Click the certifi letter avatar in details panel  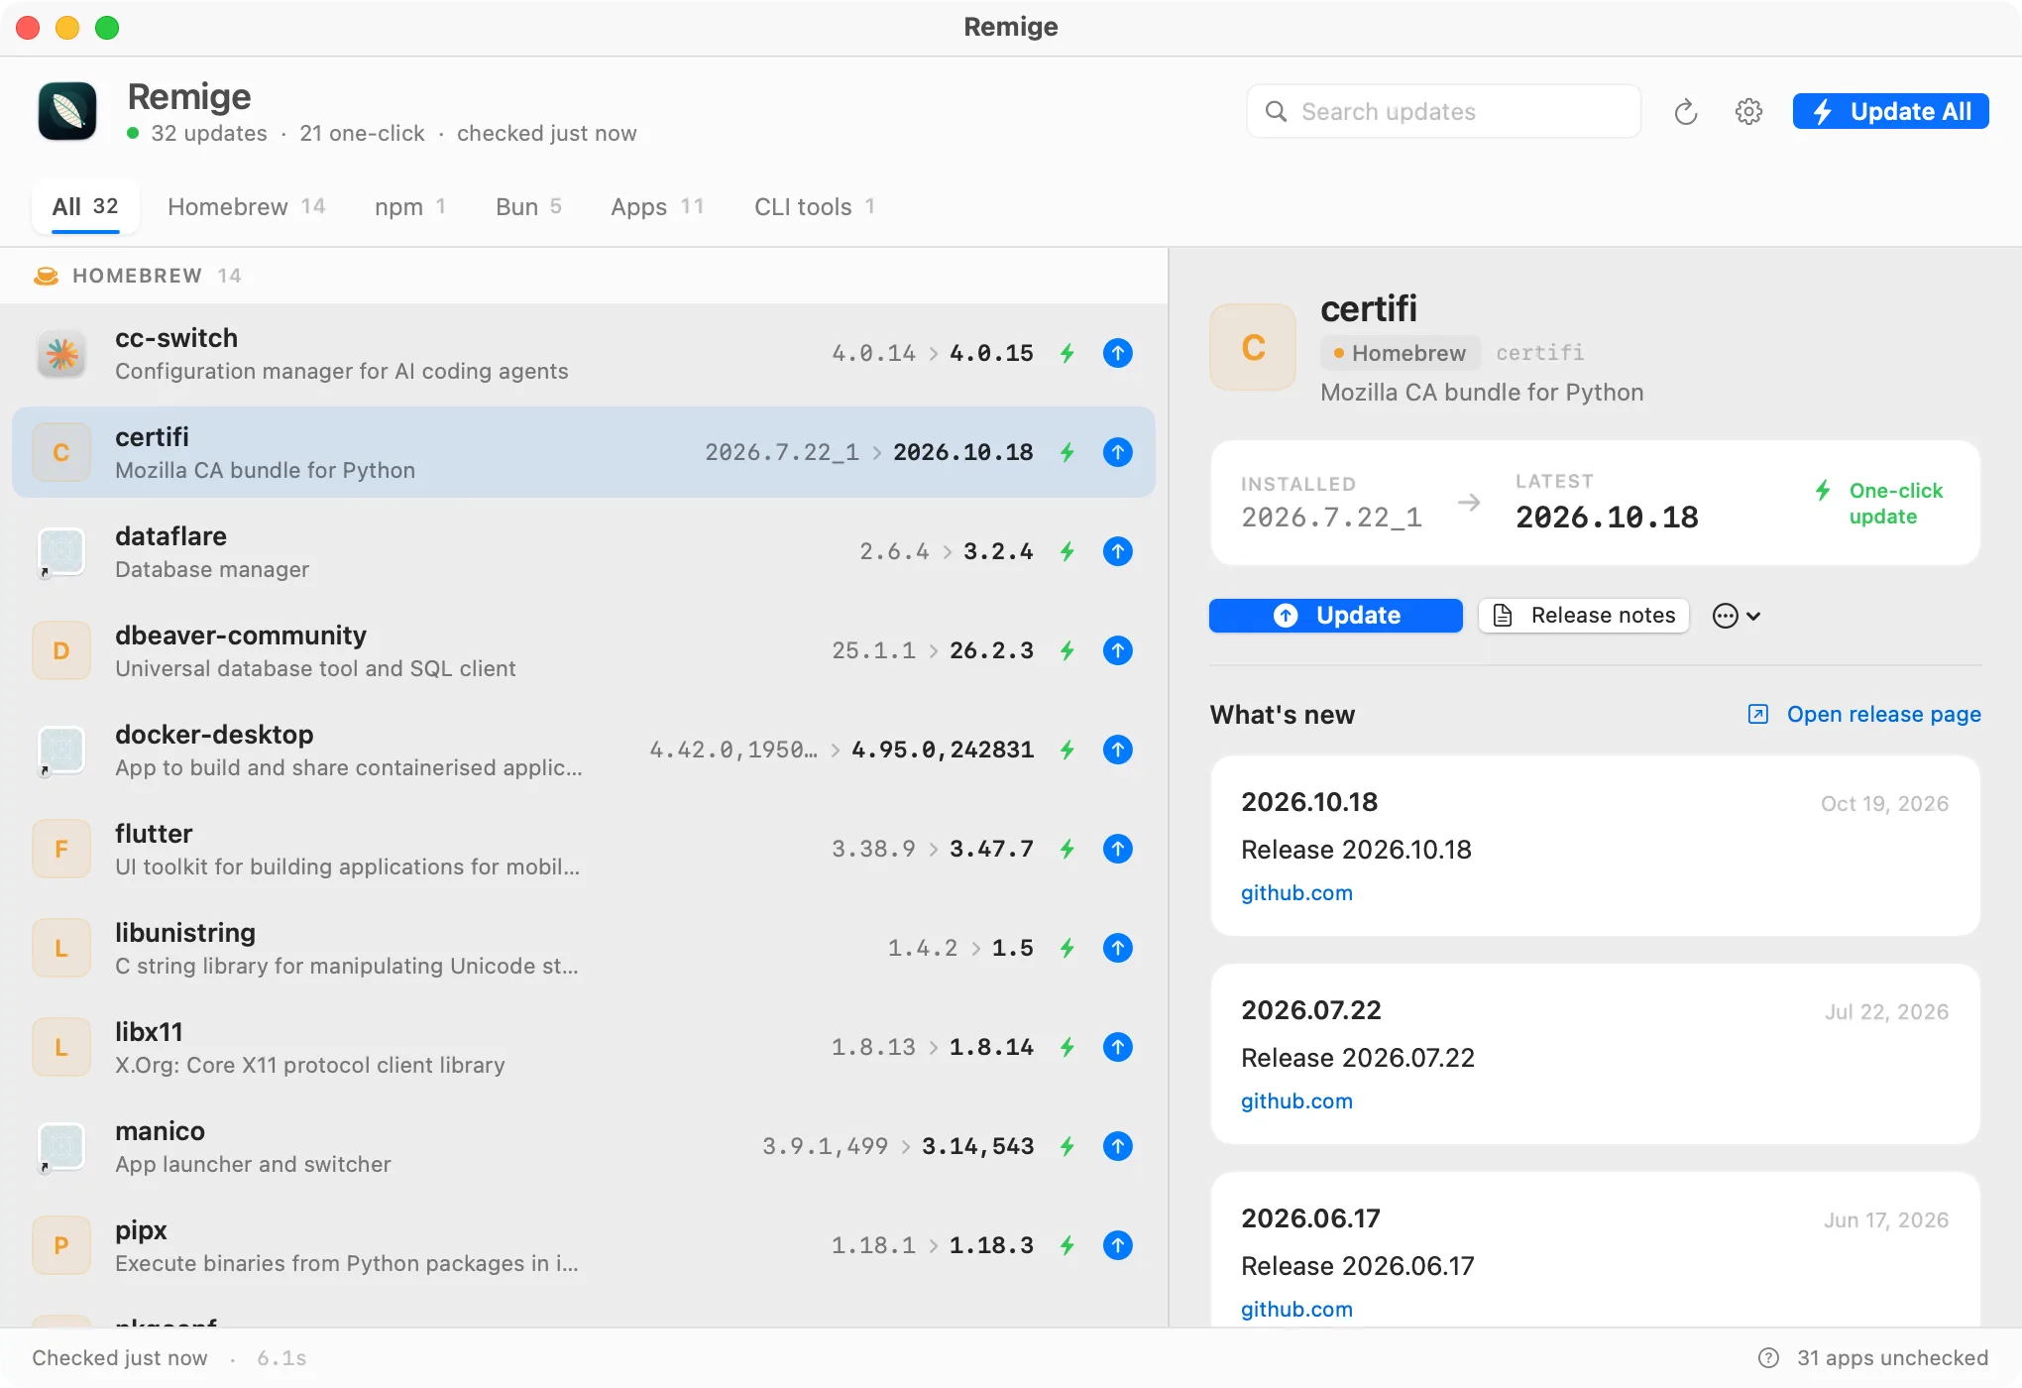point(1253,347)
